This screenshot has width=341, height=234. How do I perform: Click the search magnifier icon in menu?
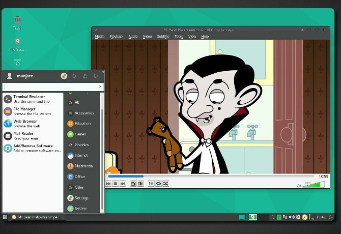pos(100,87)
